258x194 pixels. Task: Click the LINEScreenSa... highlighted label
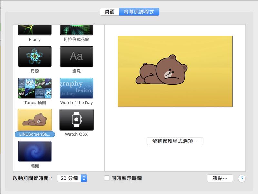click(35, 134)
